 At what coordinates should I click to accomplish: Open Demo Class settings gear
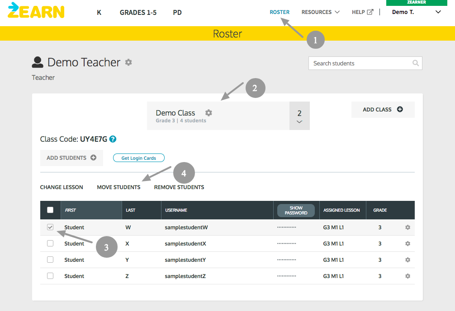click(x=209, y=113)
